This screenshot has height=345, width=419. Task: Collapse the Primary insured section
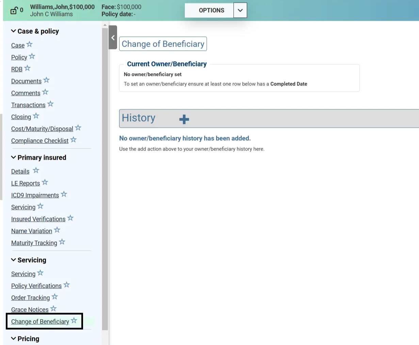pos(14,157)
